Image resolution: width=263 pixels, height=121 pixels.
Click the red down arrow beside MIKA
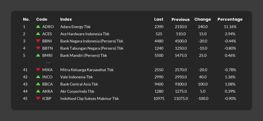coord(38,70)
